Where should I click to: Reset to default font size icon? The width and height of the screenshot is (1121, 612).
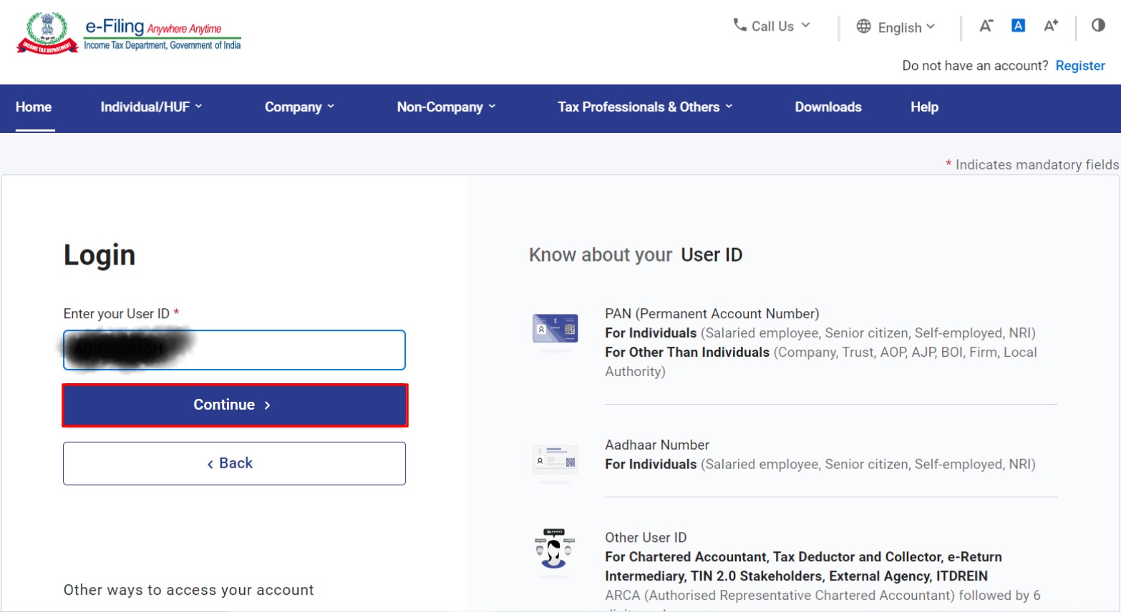[1018, 26]
